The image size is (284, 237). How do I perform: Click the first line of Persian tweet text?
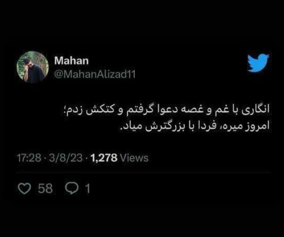pos(166,110)
